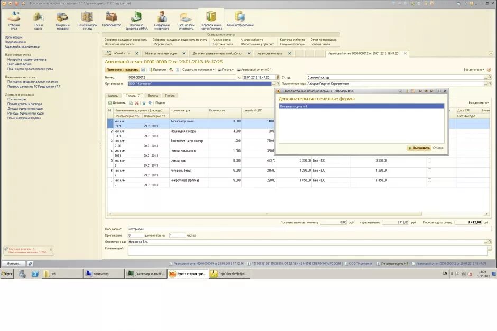The image size is (497, 331).
Task: Click the save diskette icon in document toolbar
Action: pos(143,70)
